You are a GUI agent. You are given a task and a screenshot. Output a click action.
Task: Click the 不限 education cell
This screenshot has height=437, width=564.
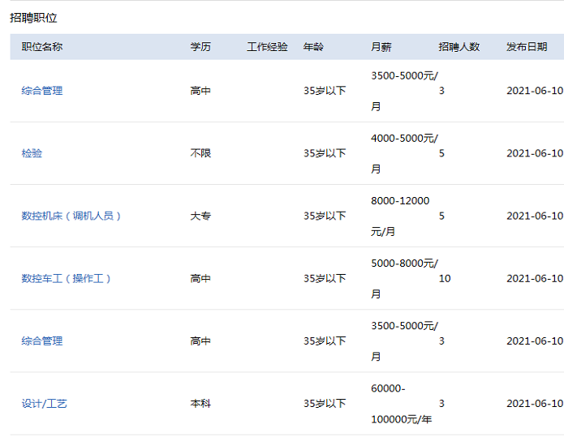click(x=200, y=153)
